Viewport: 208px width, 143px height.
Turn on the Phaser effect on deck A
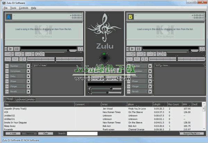click(x=7, y=81)
